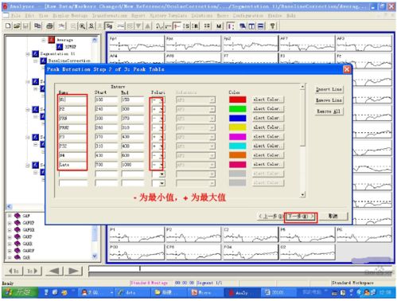
Task: Click the orange color swatch
Action: pos(237,155)
